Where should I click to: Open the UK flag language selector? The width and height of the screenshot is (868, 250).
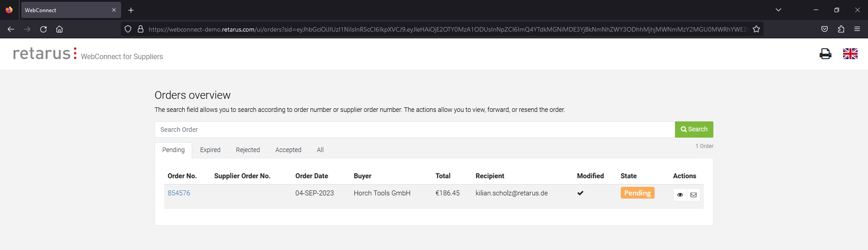[x=850, y=54]
